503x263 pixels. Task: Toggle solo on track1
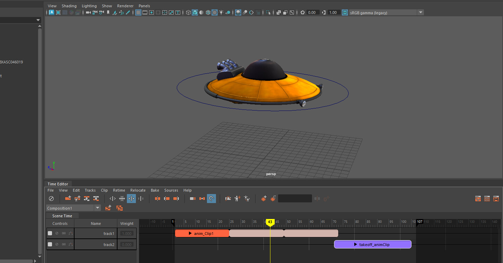coord(64,233)
